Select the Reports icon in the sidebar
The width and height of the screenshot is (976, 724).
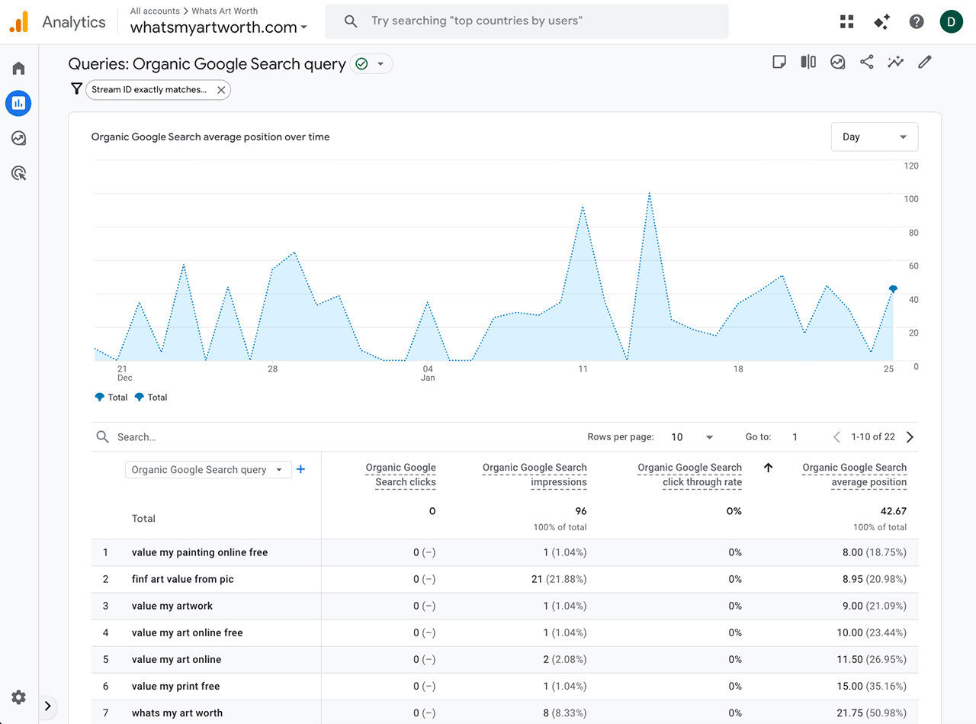(x=18, y=103)
